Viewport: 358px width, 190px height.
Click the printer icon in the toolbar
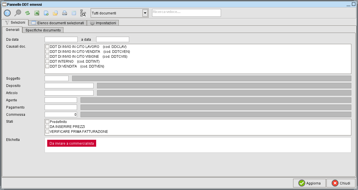65,13
